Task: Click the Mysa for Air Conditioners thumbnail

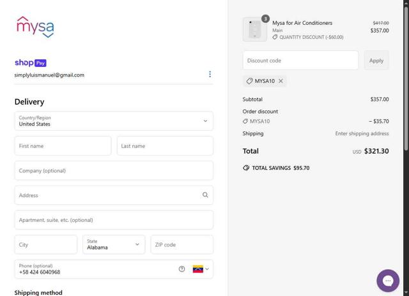Action: (255, 29)
